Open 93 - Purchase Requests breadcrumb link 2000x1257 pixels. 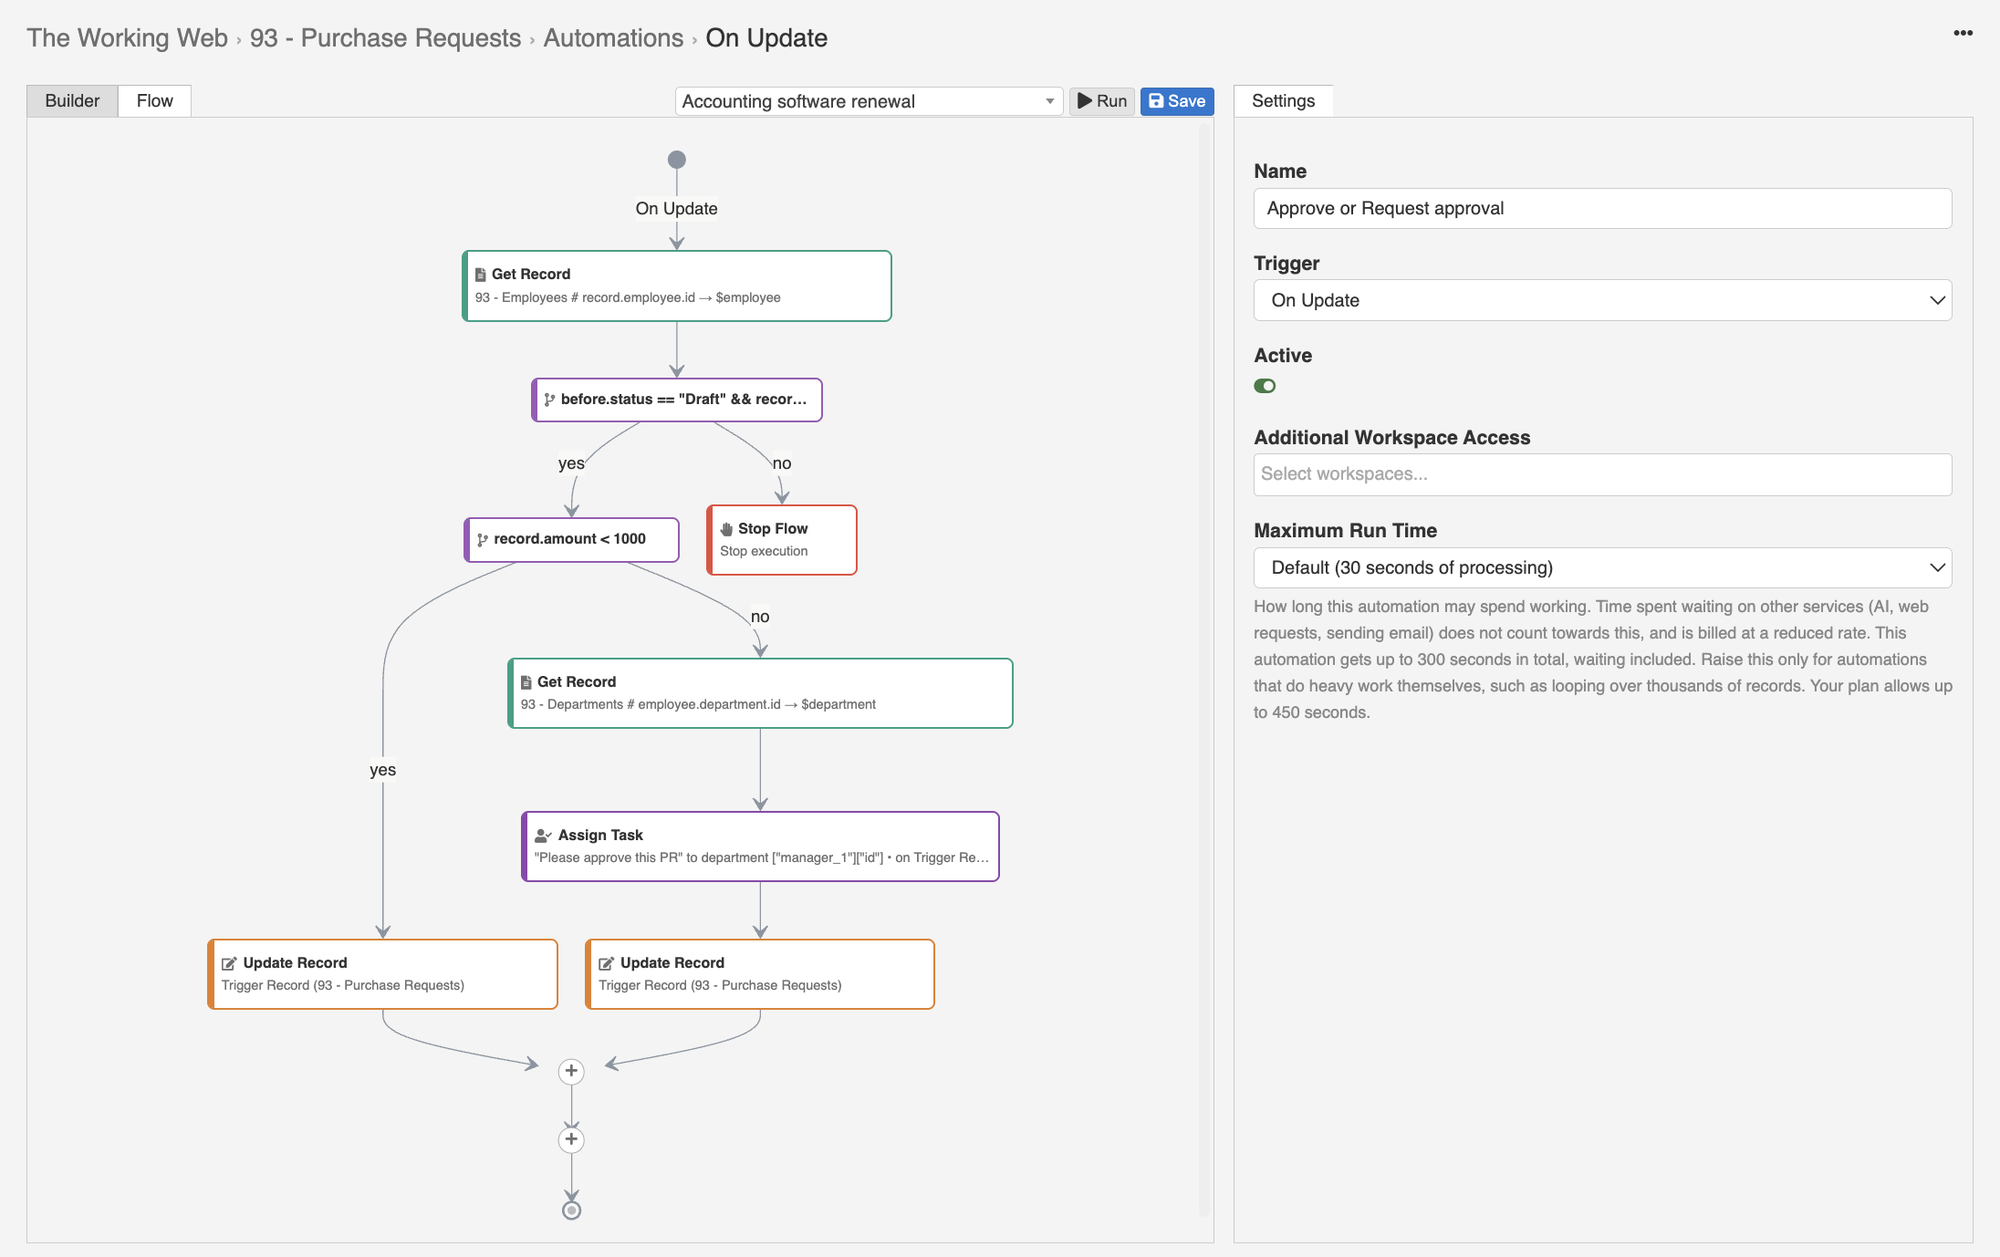(x=385, y=37)
